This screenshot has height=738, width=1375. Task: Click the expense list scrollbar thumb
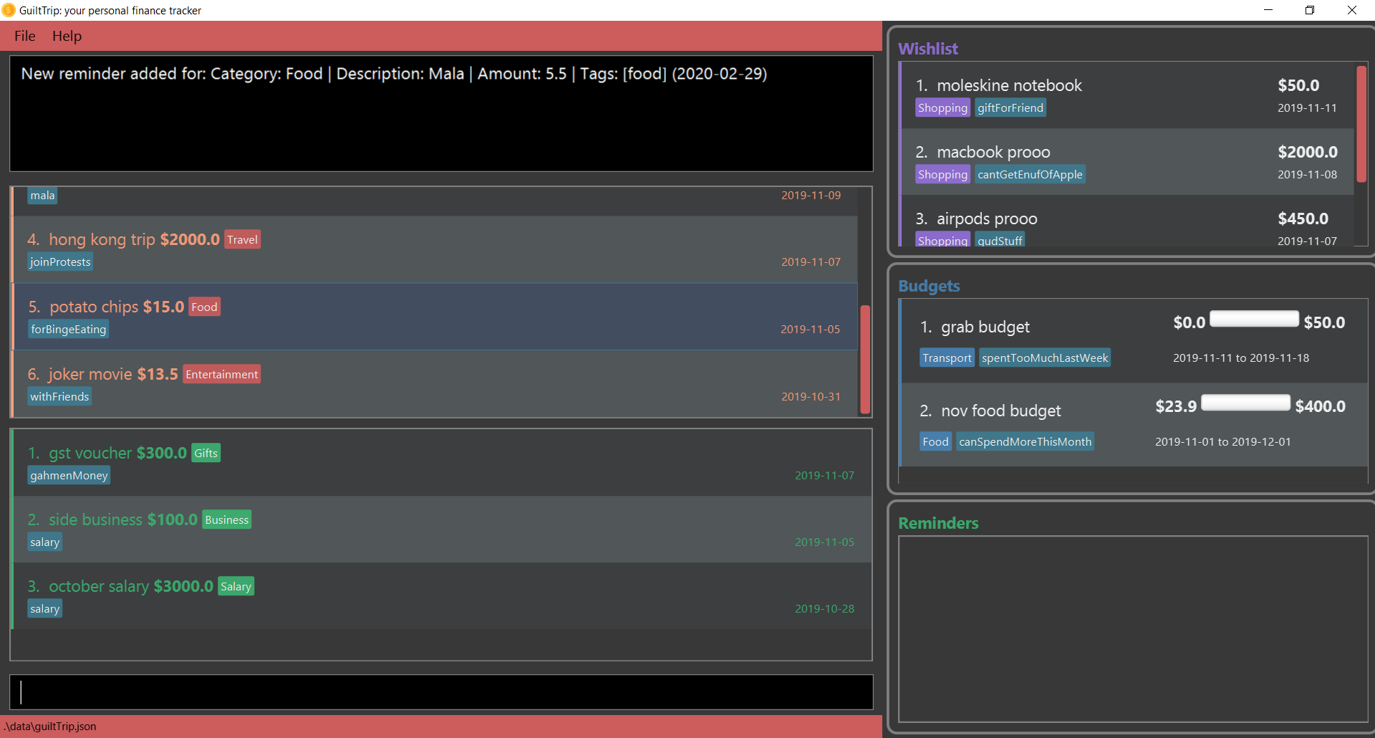click(865, 360)
